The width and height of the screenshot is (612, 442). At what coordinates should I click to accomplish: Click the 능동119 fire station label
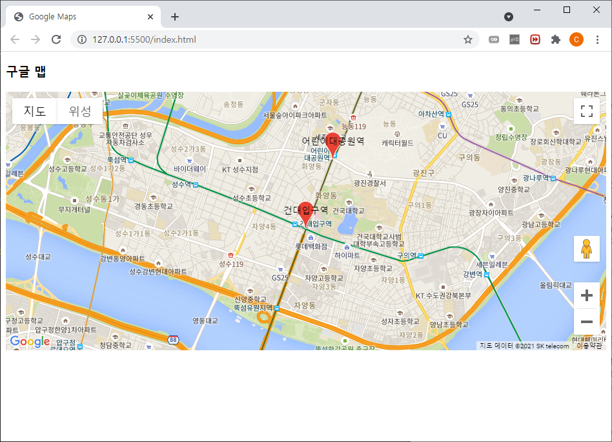click(354, 126)
